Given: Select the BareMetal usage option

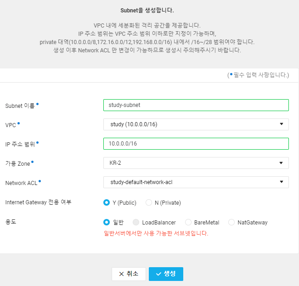Looking at the screenshot, I should point(188,222).
